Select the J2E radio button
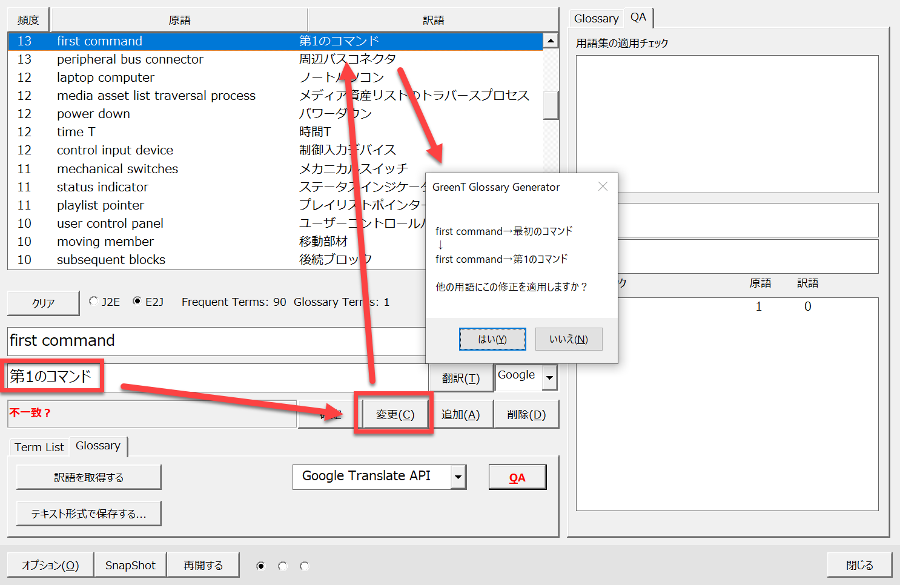 (94, 301)
